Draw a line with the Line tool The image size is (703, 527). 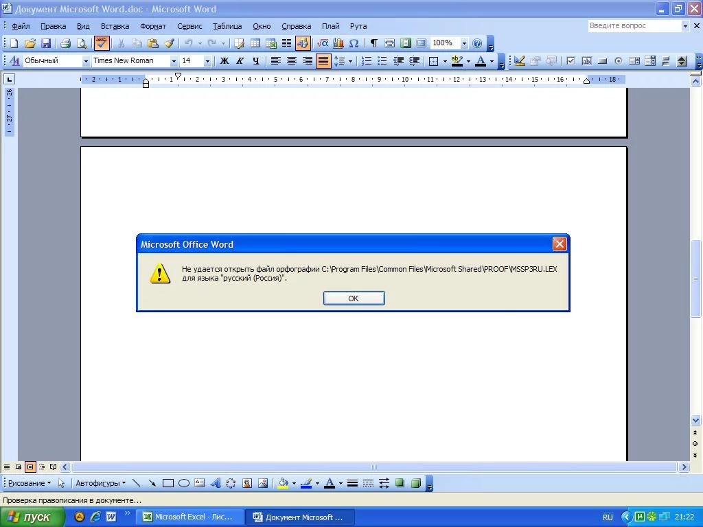tap(137, 483)
